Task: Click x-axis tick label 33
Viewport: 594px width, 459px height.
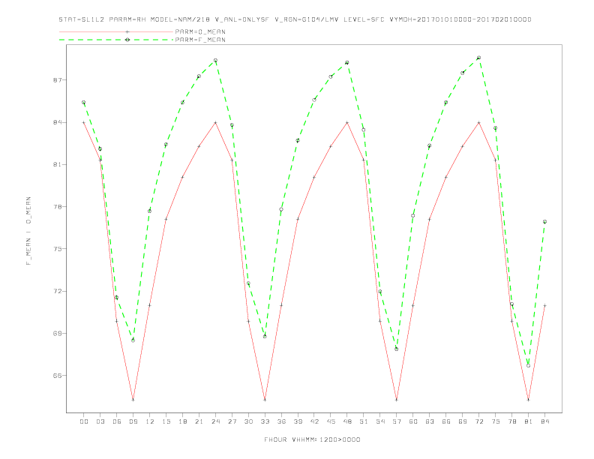Action: [265, 421]
